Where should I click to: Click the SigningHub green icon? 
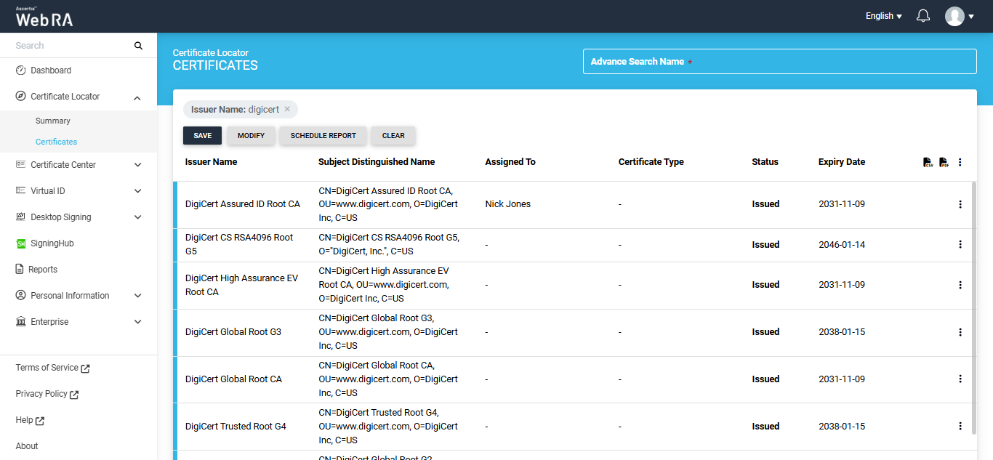pyautogui.click(x=20, y=243)
